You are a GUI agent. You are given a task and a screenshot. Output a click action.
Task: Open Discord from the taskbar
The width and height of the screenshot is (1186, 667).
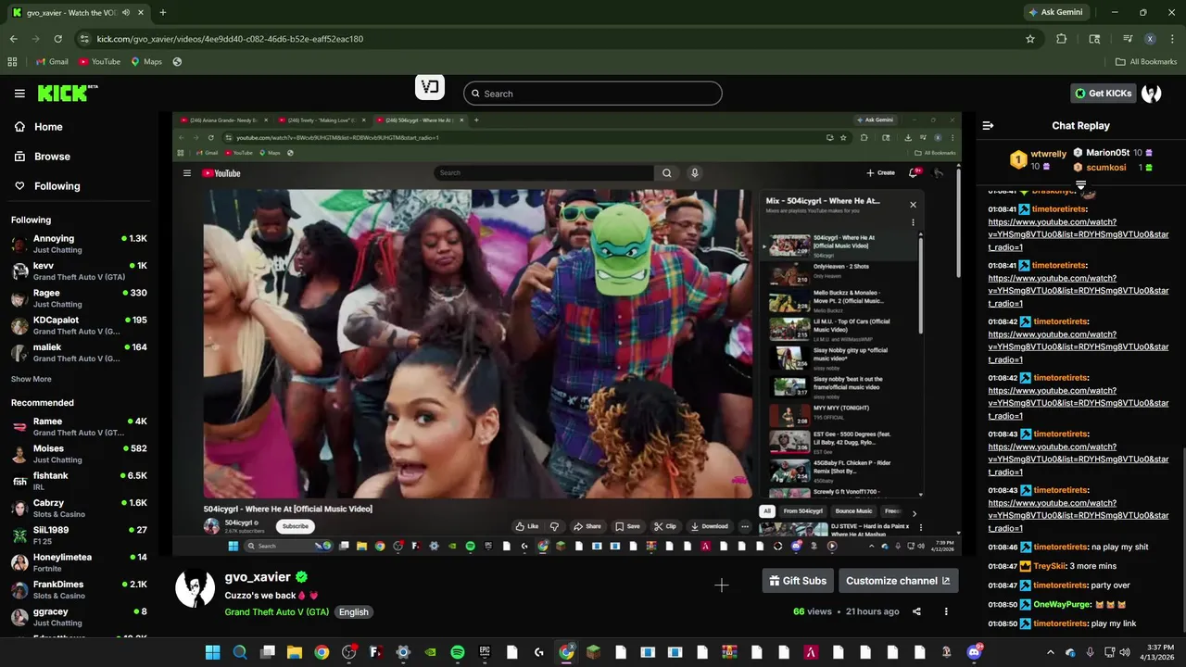(x=974, y=652)
